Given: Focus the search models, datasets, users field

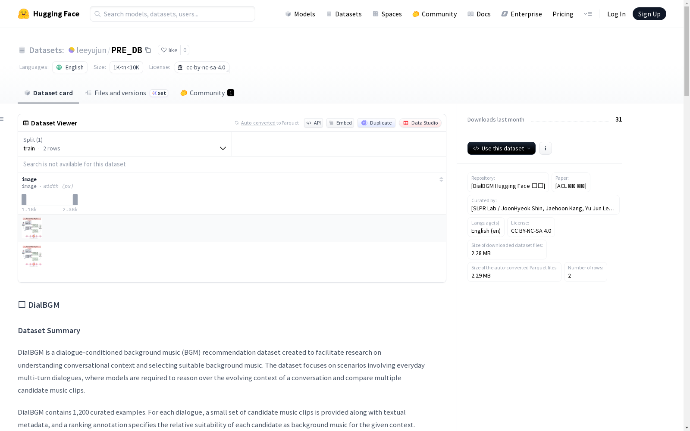Looking at the screenshot, I should [x=172, y=14].
